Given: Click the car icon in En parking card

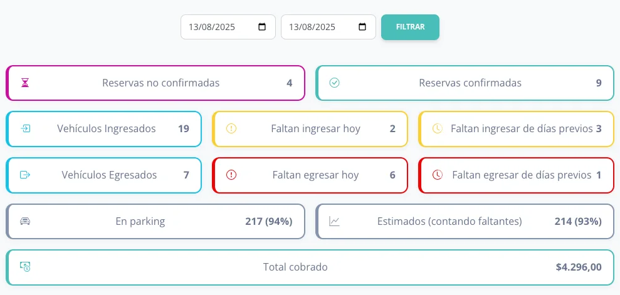Looking at the screenshot, I should 25,221.
